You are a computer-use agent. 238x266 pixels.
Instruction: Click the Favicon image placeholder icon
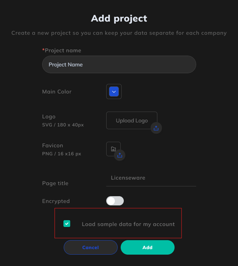click(113, 149)
